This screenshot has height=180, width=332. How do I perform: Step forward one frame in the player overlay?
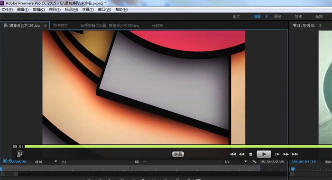point(277,154)
